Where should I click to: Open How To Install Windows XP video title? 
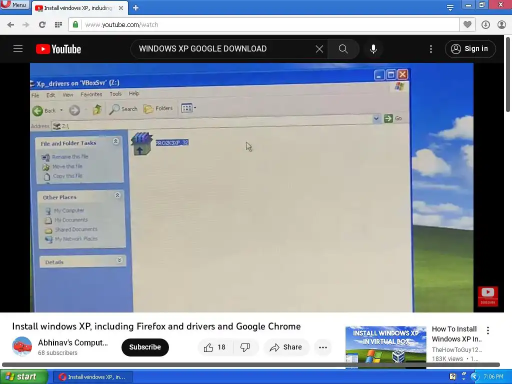click(457, 334)
